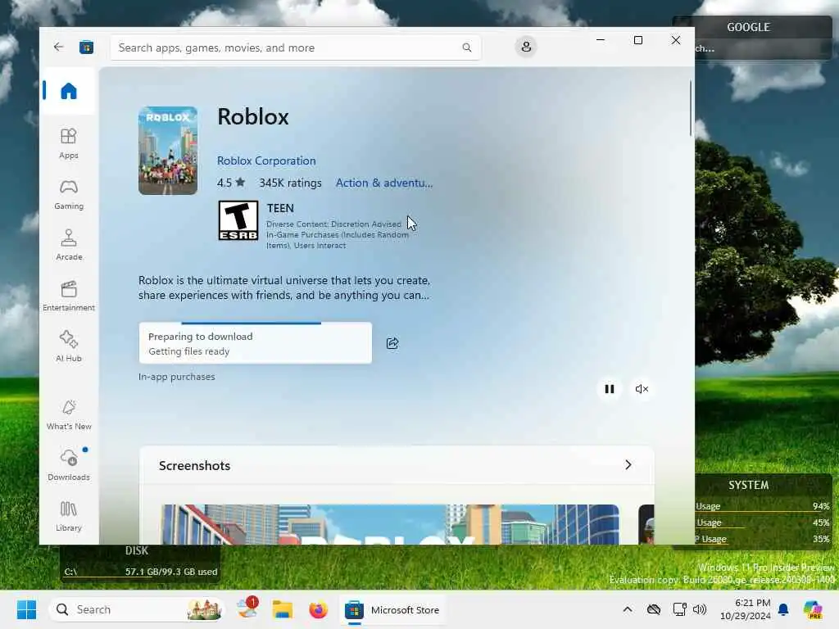The image size is (839, 629).
Task: Click the ESRB Teen rating badge
Action: point(238,220)
